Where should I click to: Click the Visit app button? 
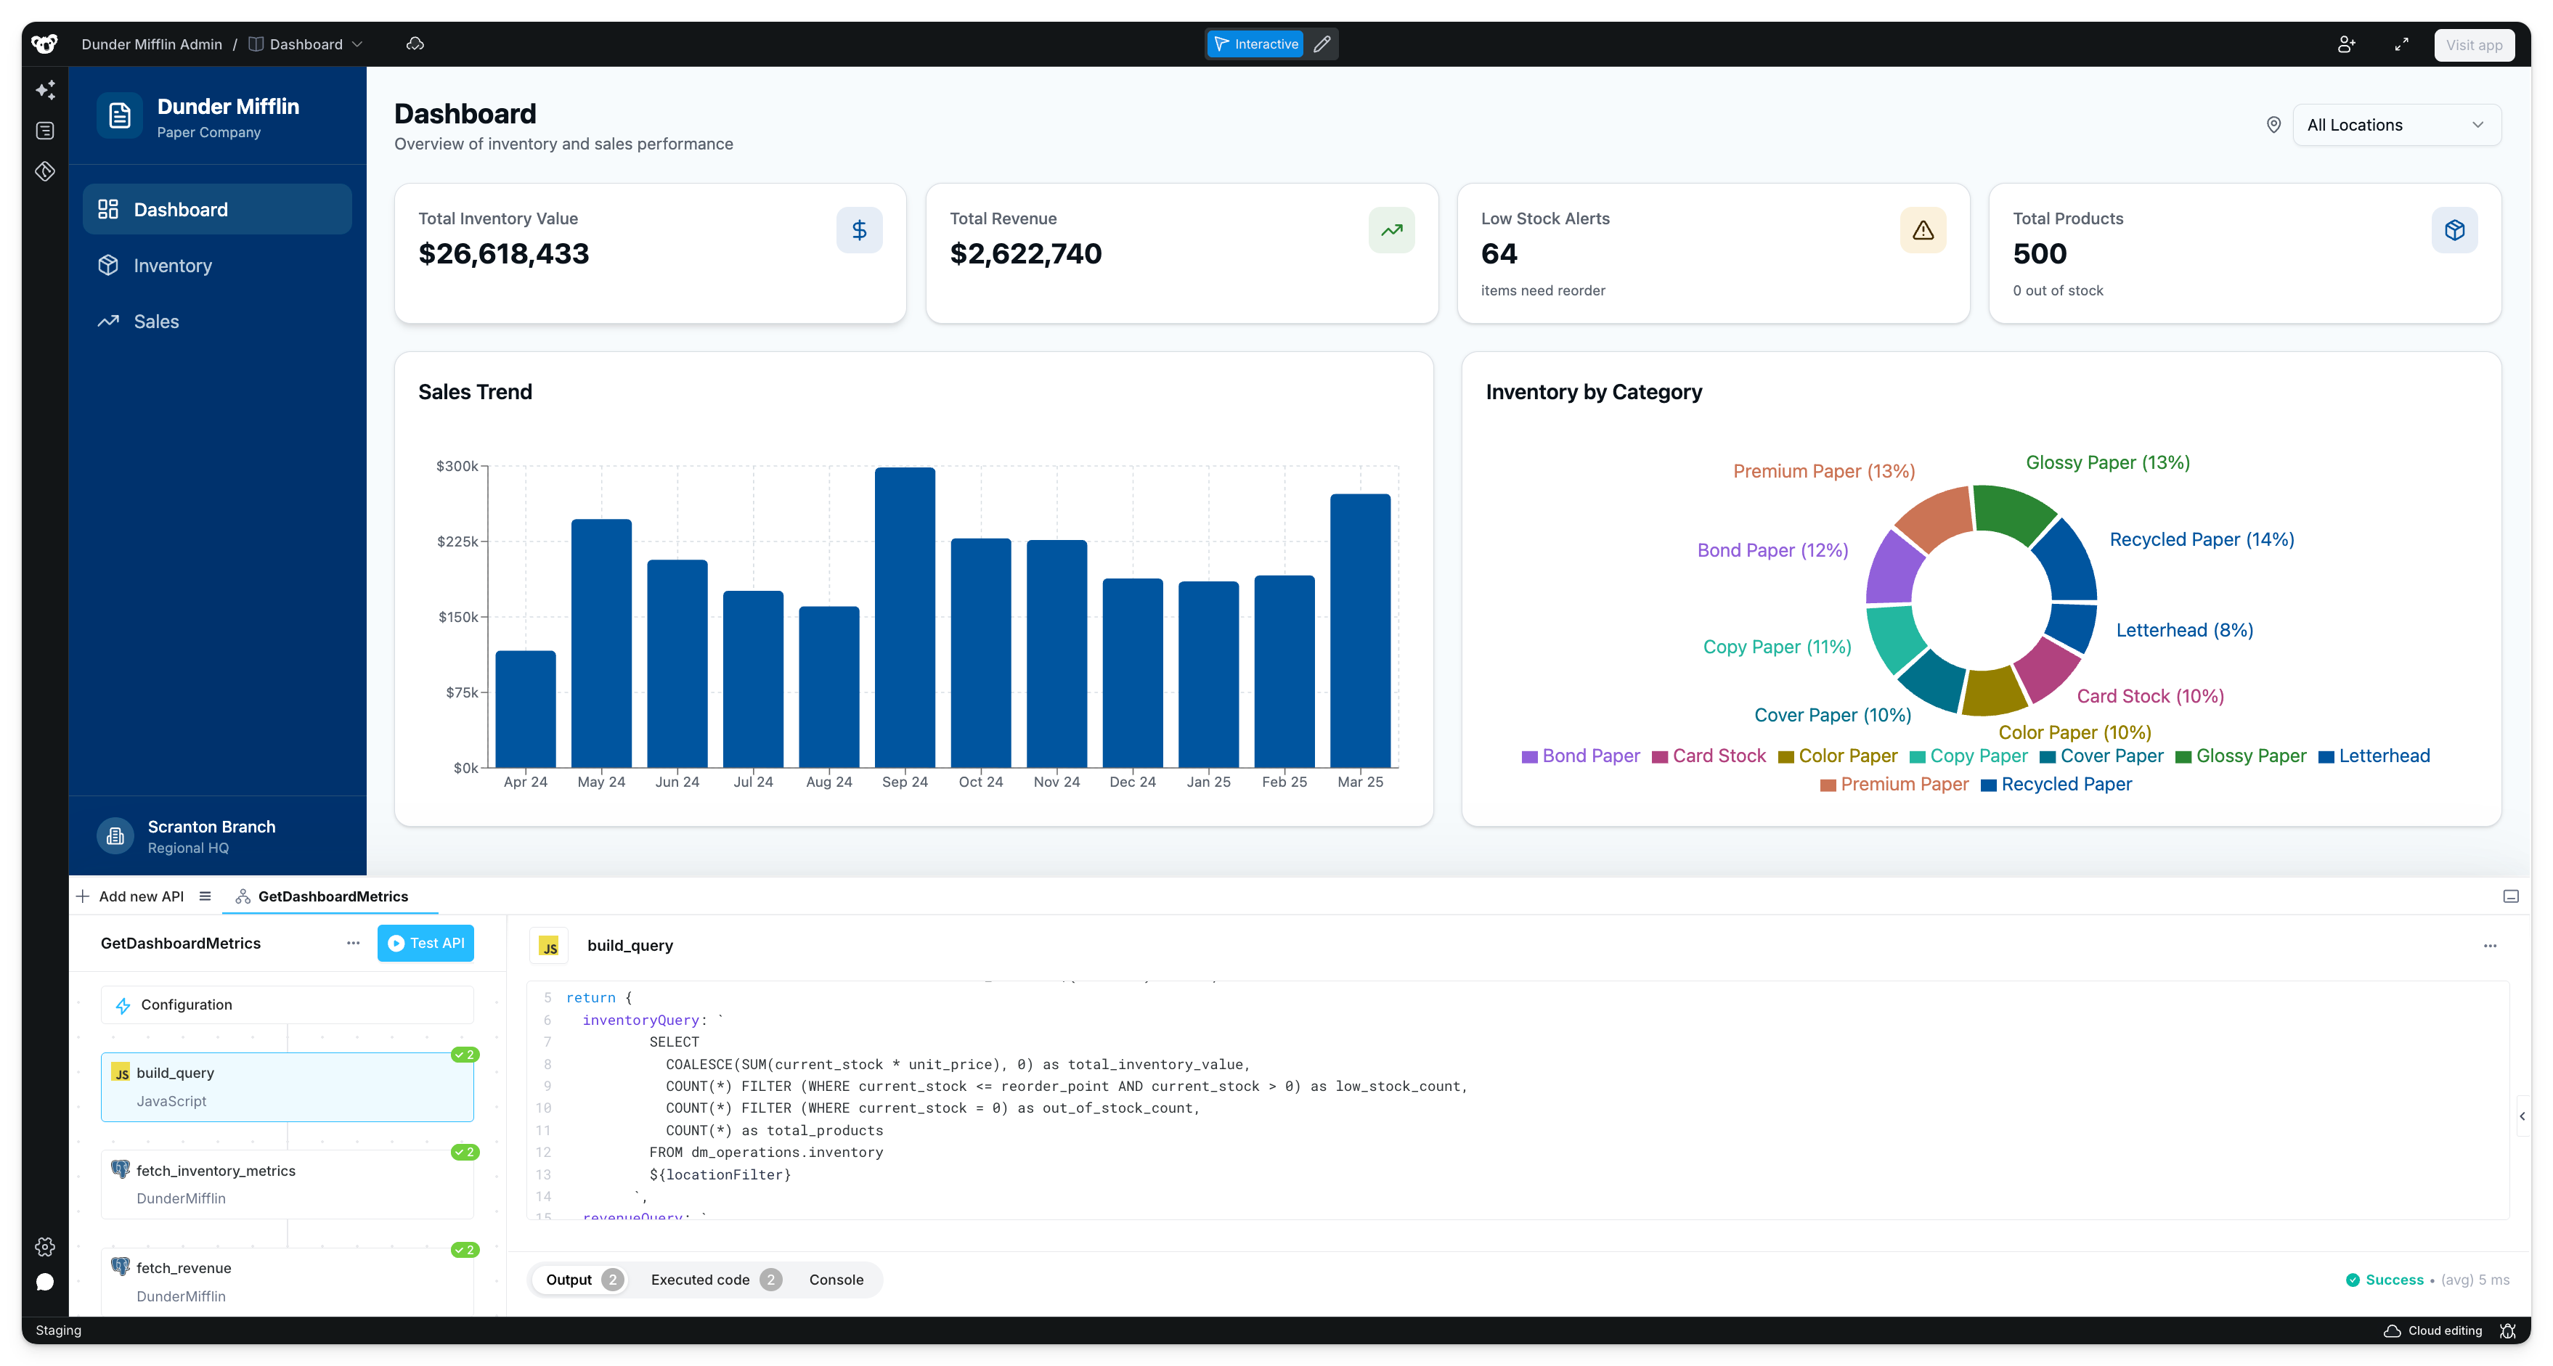[x=2472, y=44]
